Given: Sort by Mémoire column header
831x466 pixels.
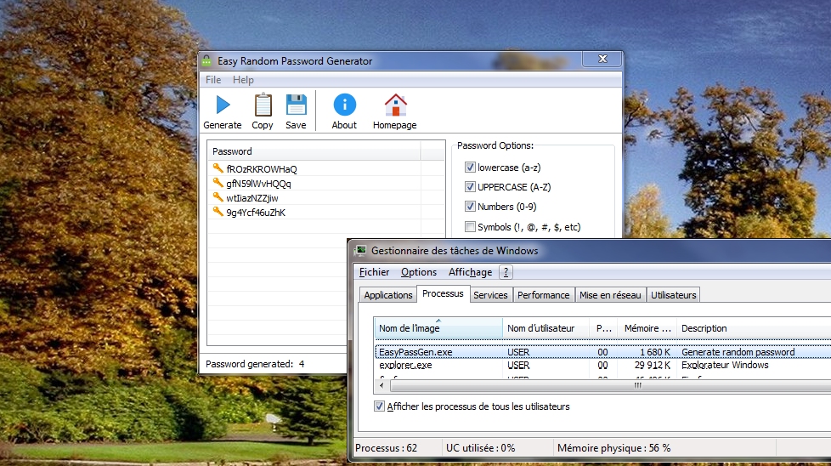Looking at the screenshot, I should point(647,328).
